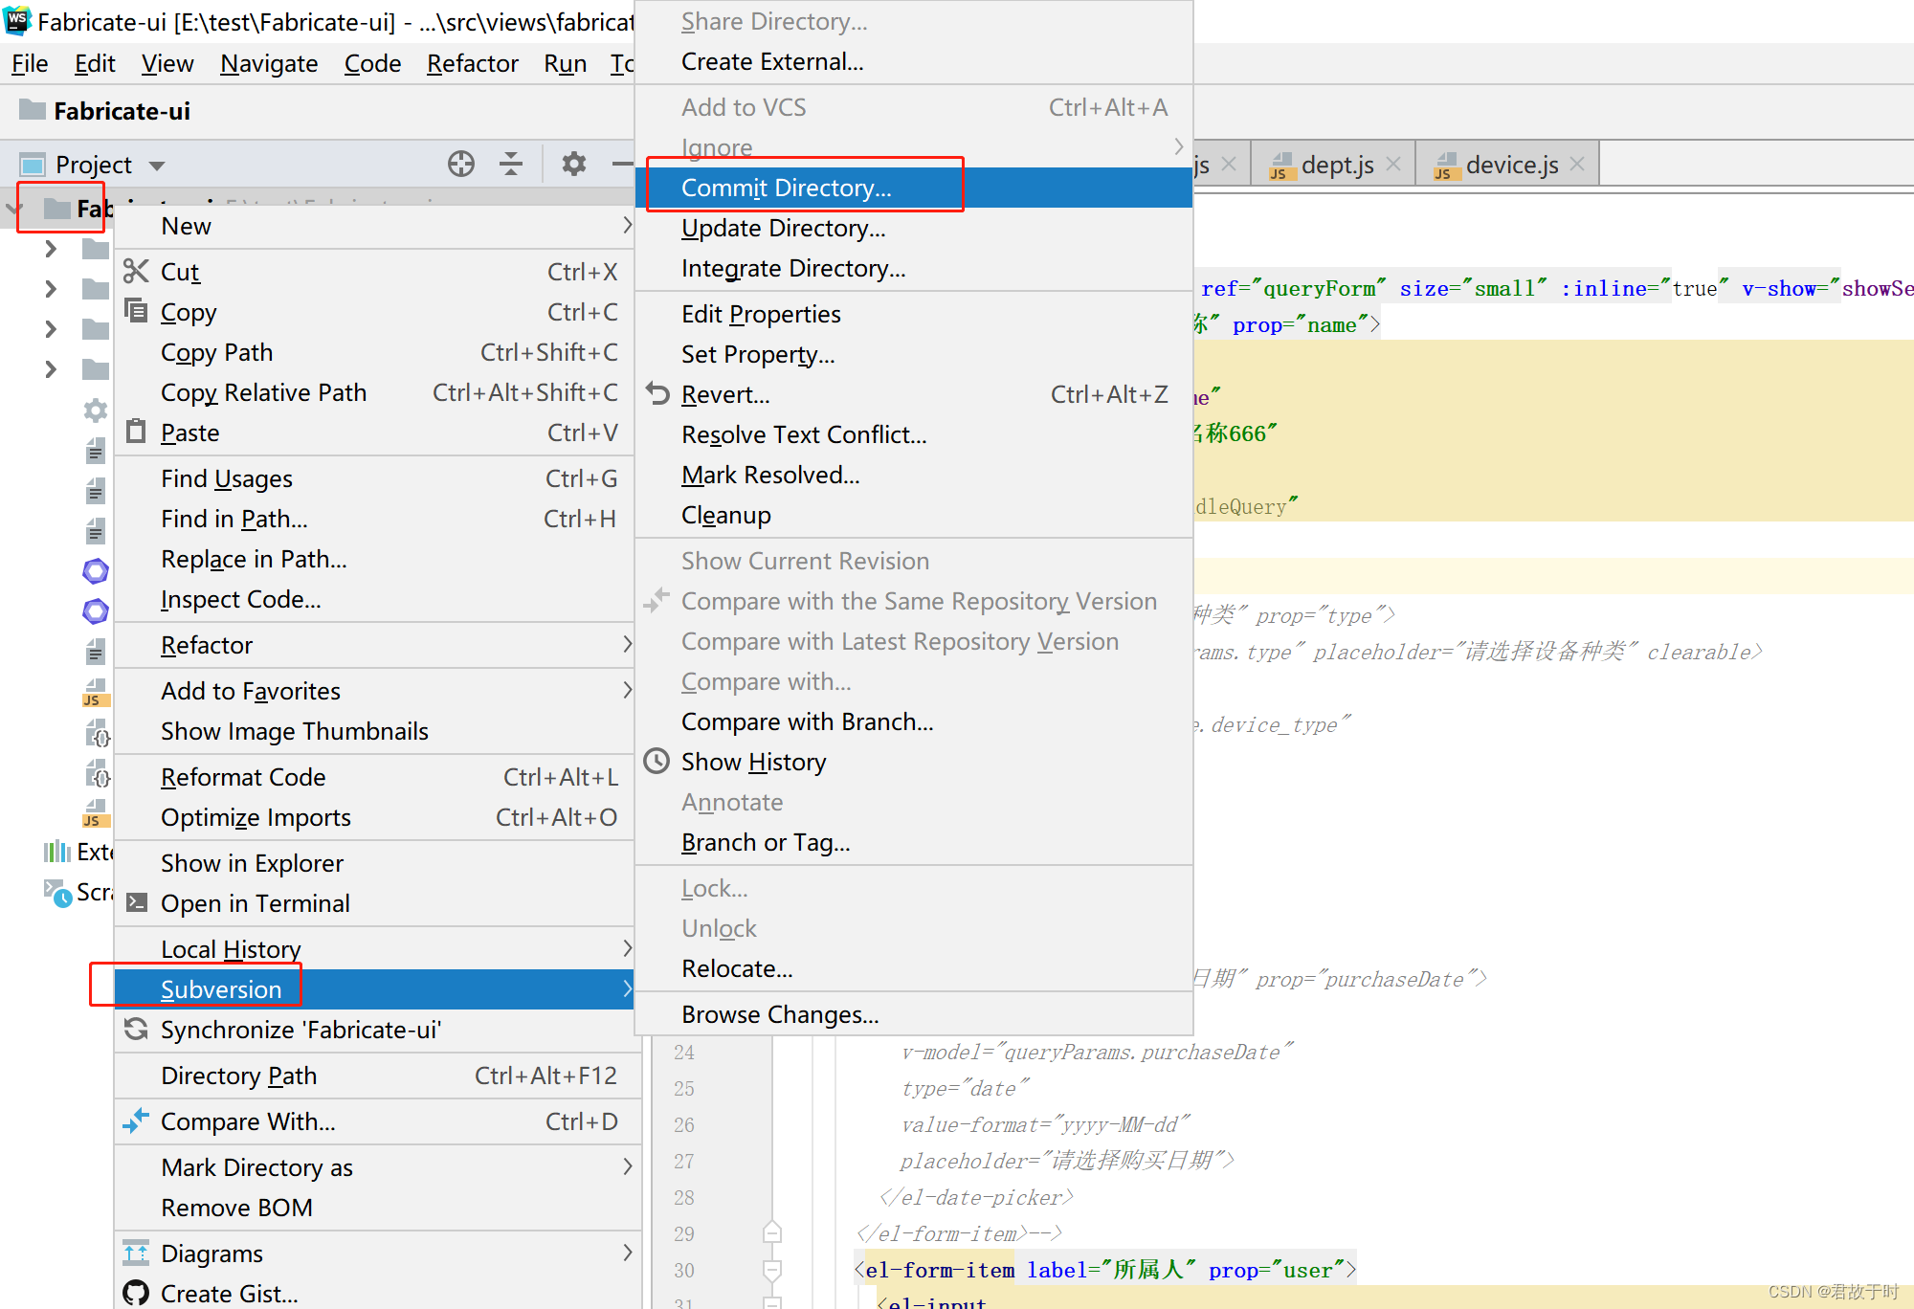Click the collapse all icon in Project panel
The width and height of the screenshot is (1914, 1309).
tap(511, 164)
